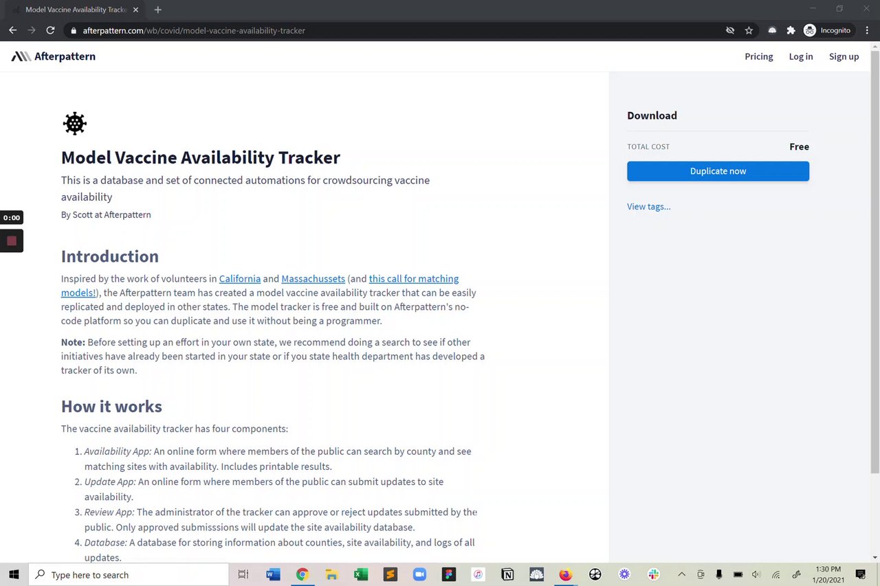Click the 'Free' total cost value

pyautogui.click(x=799, y=146)
